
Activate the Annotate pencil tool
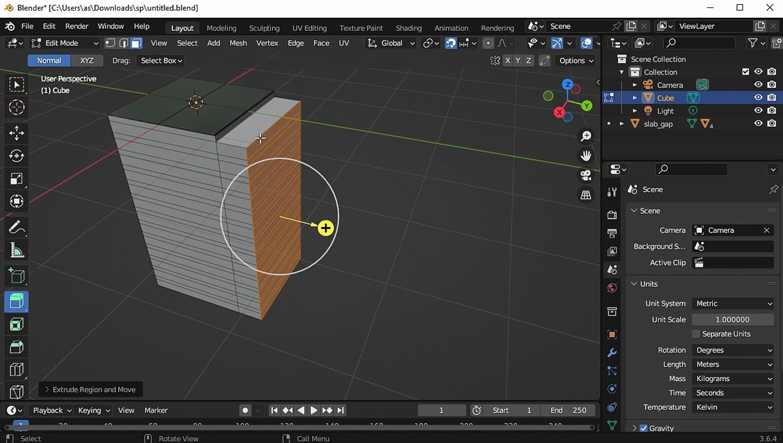(x=17, y=227)
